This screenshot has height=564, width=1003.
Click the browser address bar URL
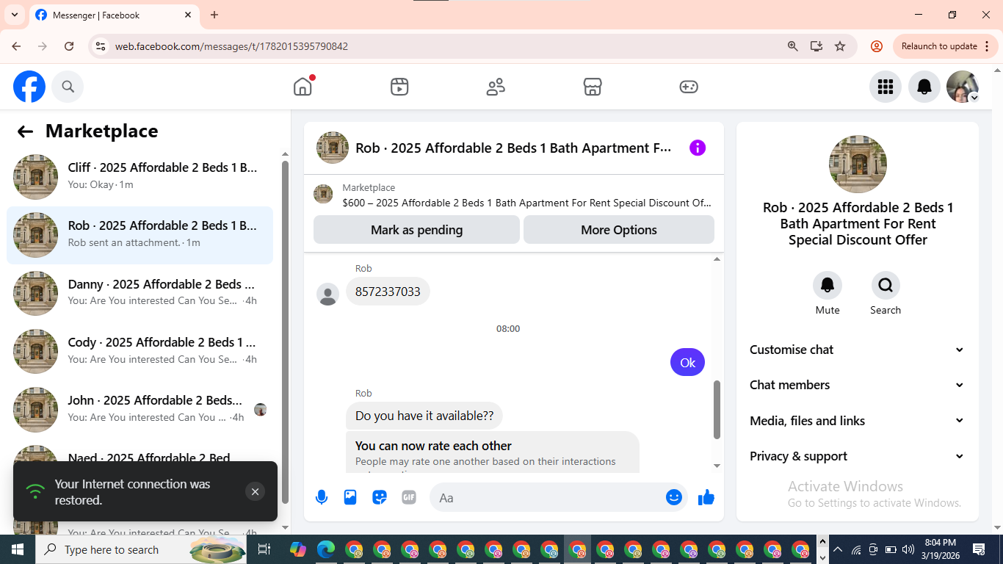pyautogui.click(x=231, y=46)
